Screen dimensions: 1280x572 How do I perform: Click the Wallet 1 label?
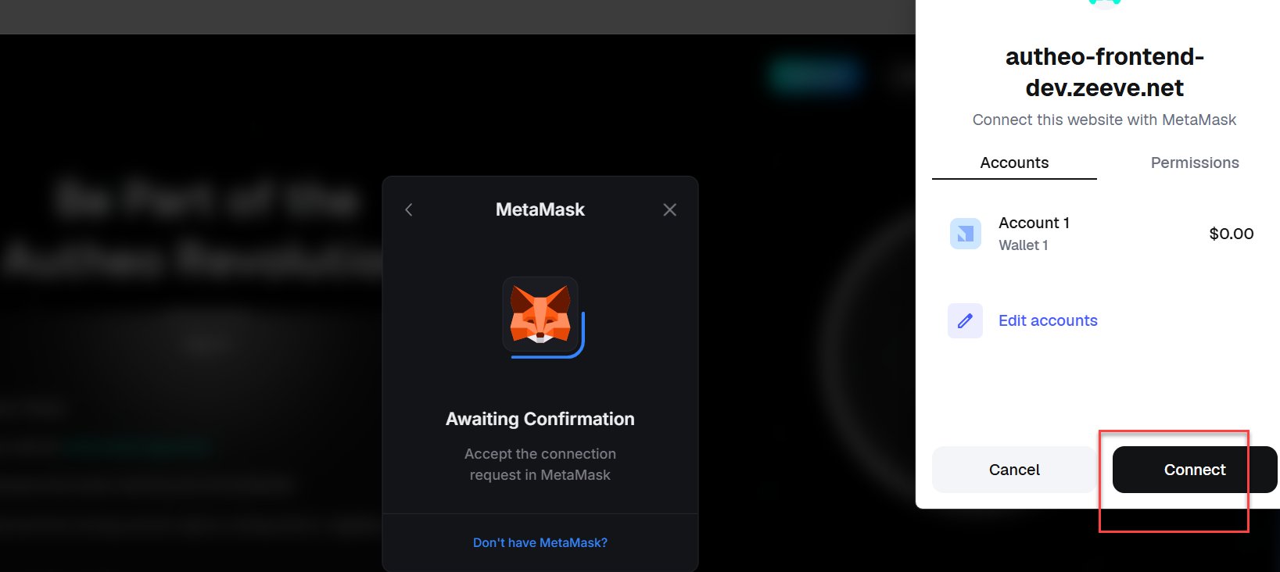tap(1024, 245)
